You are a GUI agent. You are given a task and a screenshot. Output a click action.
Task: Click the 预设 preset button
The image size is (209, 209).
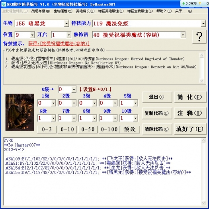pos(129,129)
